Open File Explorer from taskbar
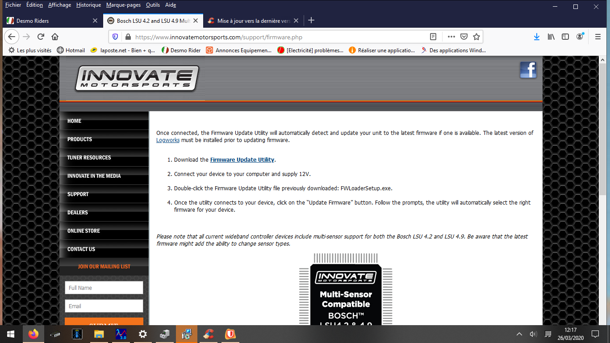Viewport: 610px width, 343px height. point(99,334)
